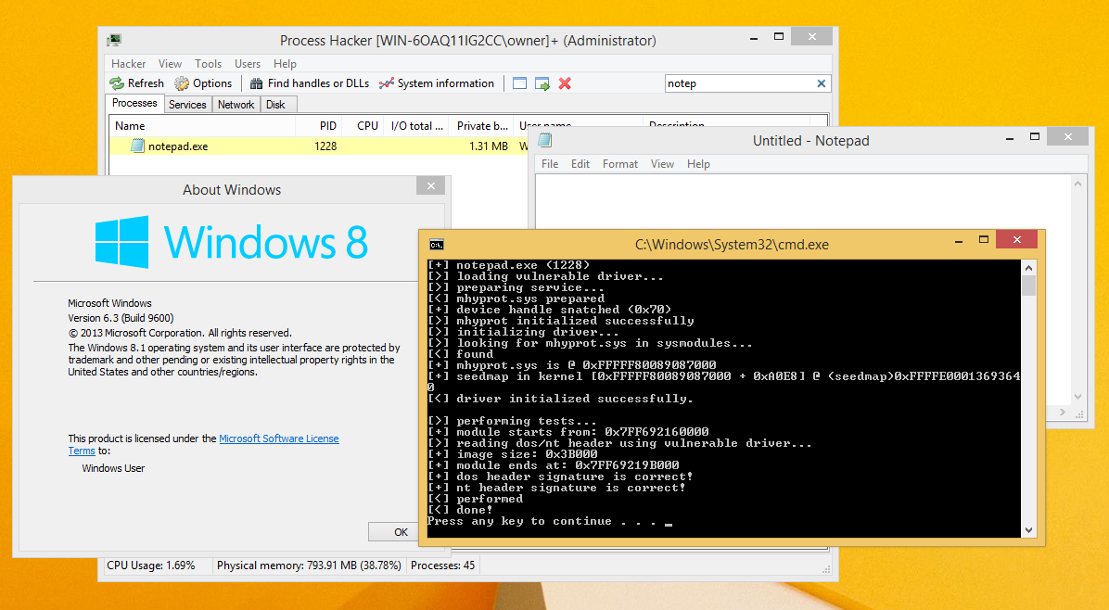Click the find window icon in toolbar
Screen dimensions: 1109x610
coord(520,83)
